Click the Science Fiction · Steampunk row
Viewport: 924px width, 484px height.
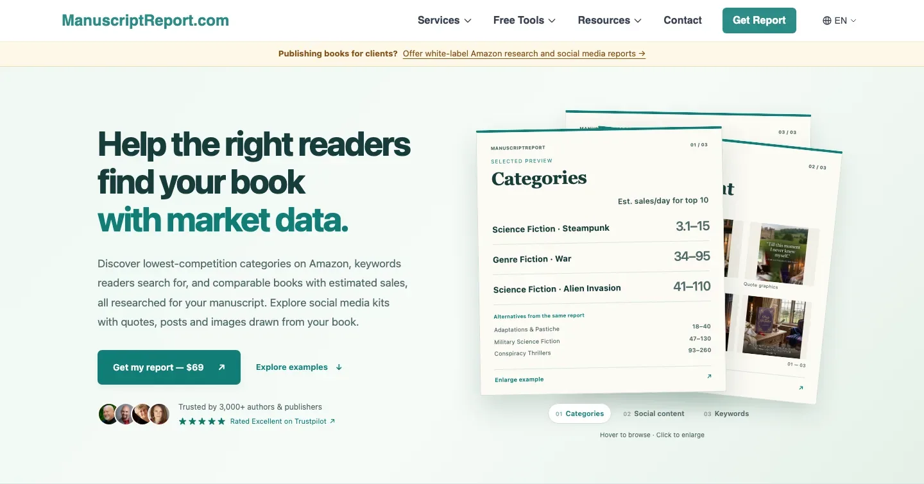coord(601,227)
